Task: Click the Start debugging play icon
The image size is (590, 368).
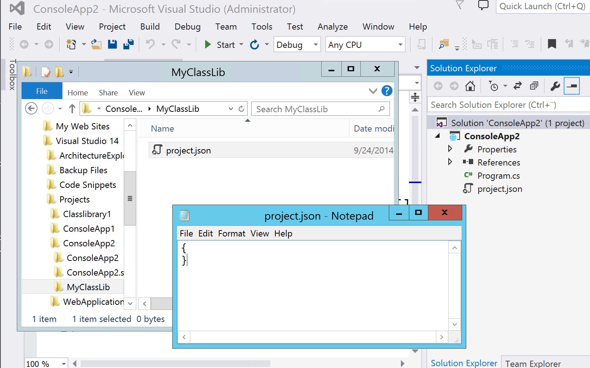Action: point(208,45)
